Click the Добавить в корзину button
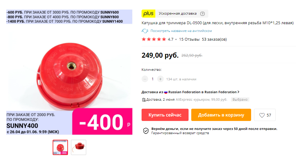299x158 pixels. tap(221, 115)
